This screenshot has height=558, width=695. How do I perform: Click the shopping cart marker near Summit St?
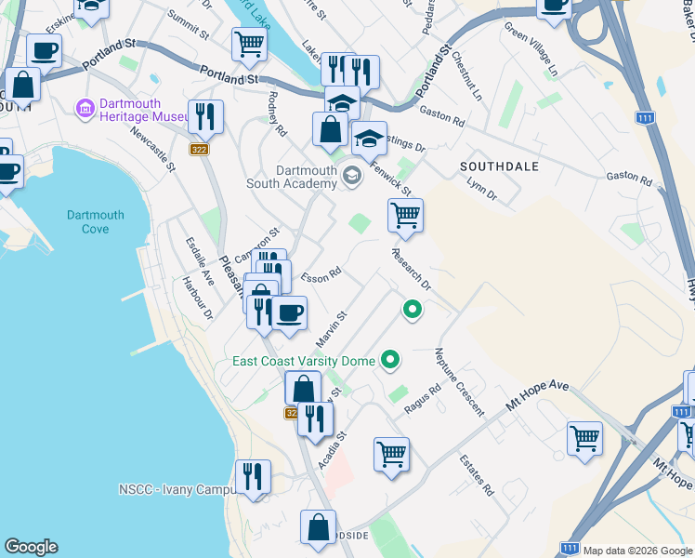click(x=249, y=46)
